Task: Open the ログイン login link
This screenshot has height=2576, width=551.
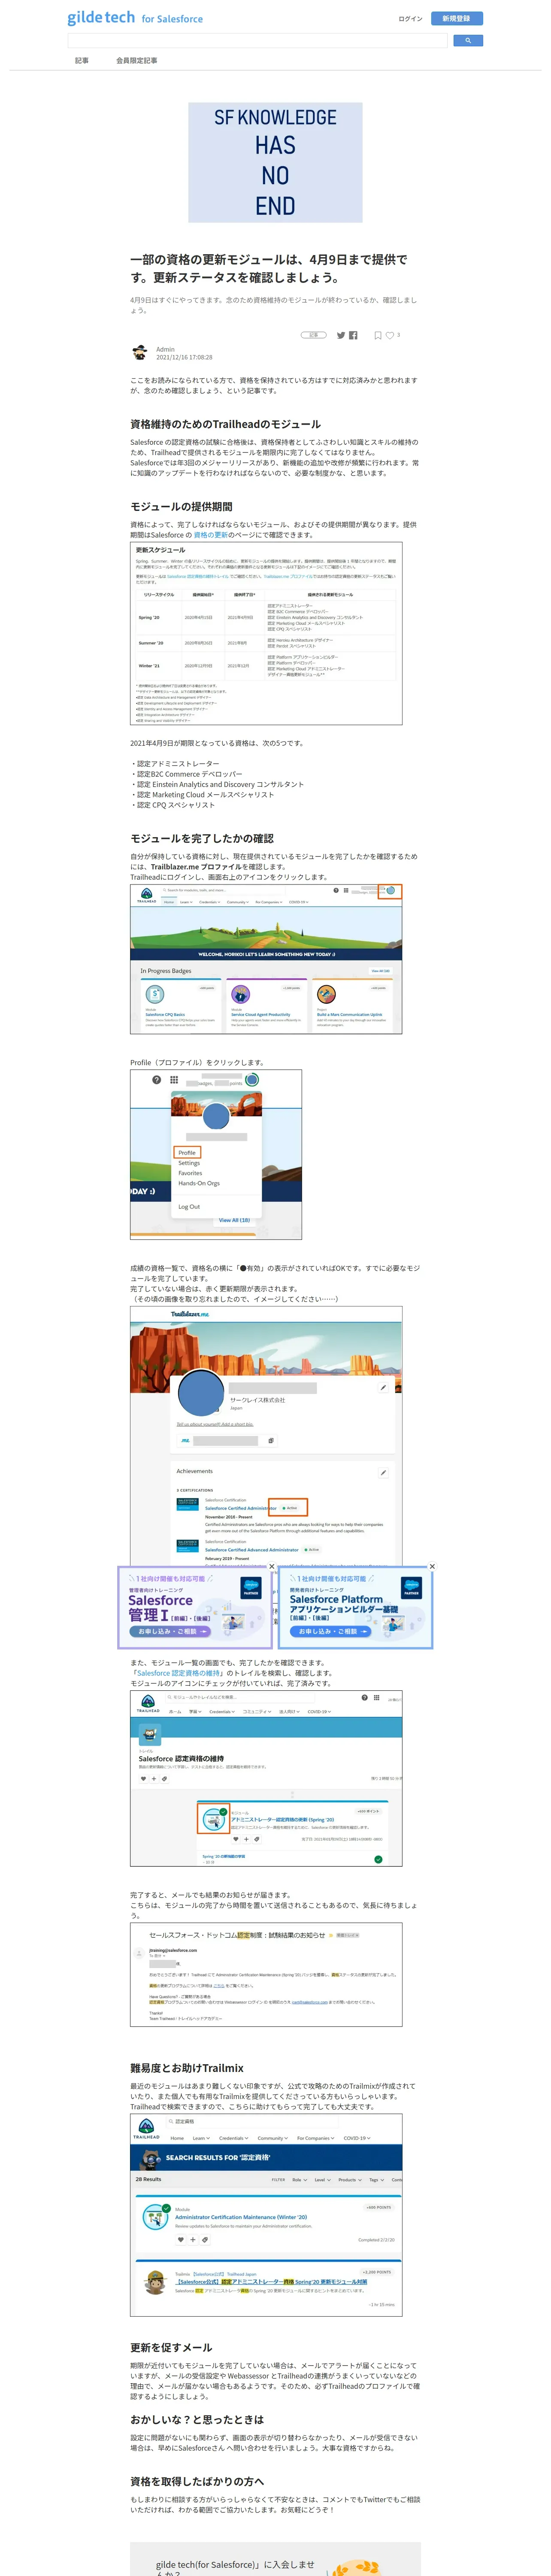Action: tap(410, 19)
